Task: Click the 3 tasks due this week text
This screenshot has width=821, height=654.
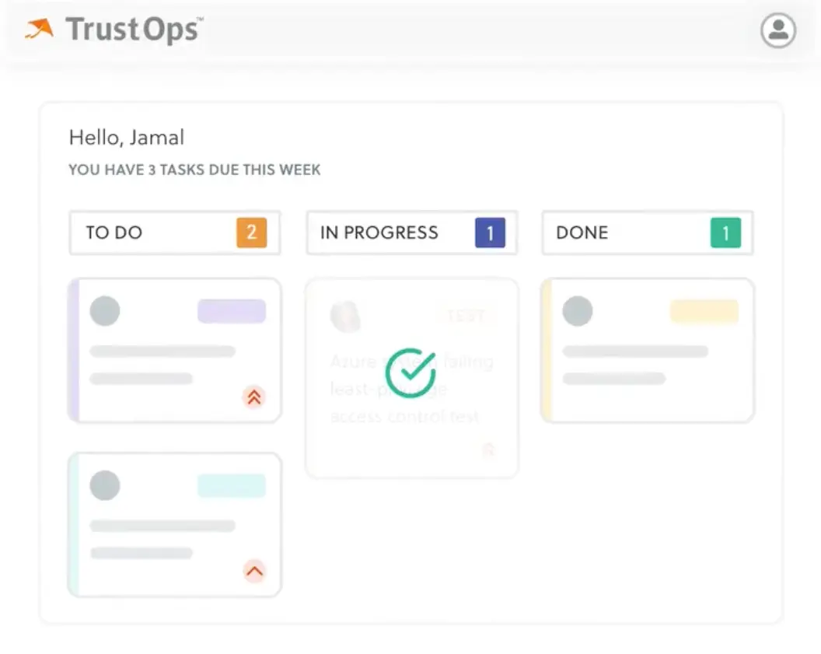Action: (x=194, y=170)
